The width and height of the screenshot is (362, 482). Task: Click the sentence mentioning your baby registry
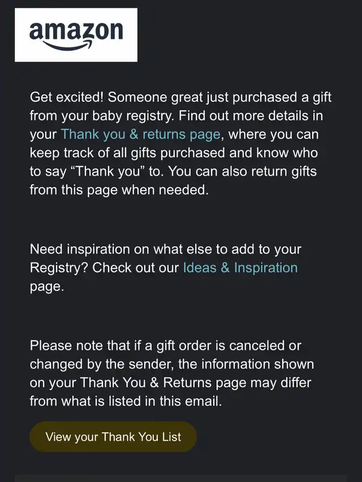[180, 106]
